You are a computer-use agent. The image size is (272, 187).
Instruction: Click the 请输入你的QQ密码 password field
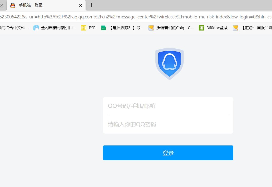(x=168, y=124)
